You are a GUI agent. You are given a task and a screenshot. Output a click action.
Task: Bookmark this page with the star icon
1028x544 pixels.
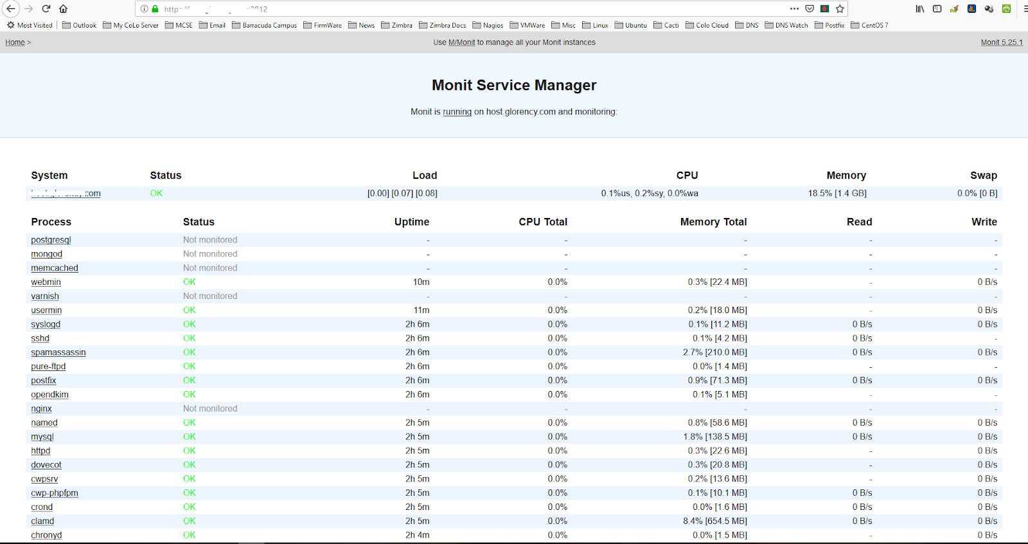tap(840, 8)
